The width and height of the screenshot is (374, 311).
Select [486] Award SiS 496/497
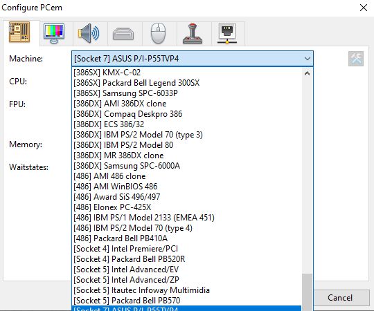tap(187, 197)
